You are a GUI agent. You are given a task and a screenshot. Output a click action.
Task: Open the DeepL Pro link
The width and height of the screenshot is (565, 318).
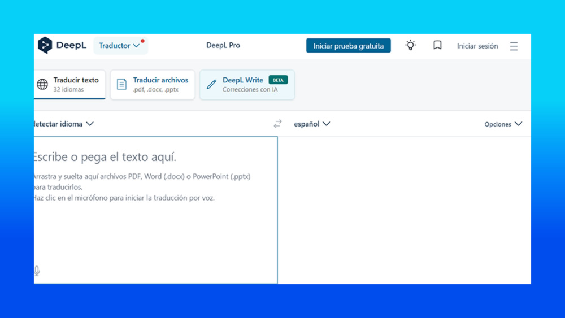[x=223, y=45]
